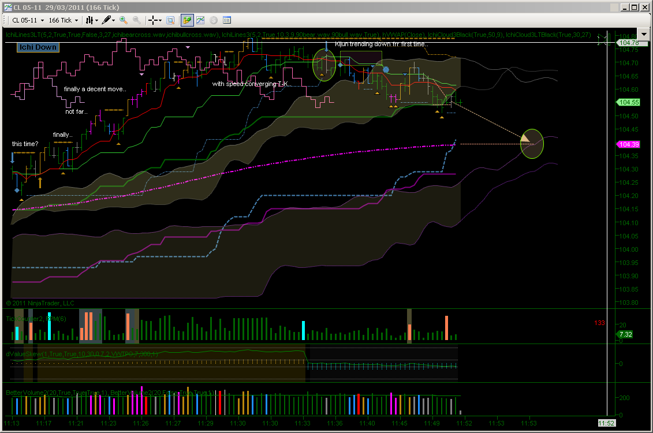Select the 'finally a decent move..' annotation
This screenshot has height=433, width=653.
pos(95,89)
